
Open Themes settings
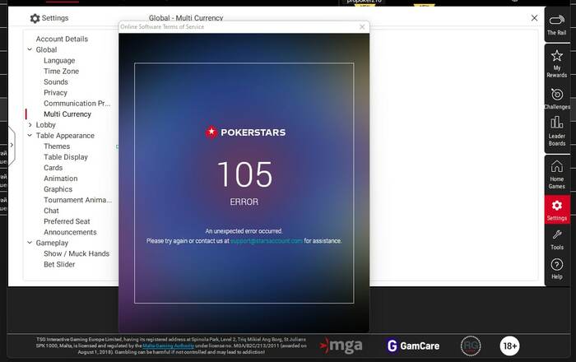point(57,146)
